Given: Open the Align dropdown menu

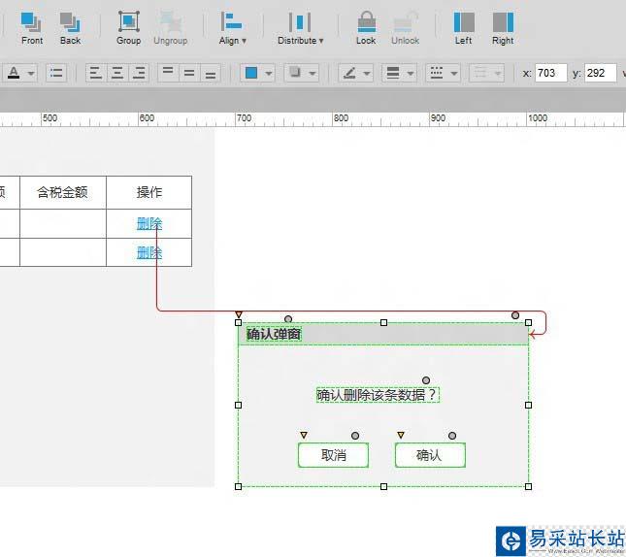Looking at the screenshot, I should pos(232,26).
